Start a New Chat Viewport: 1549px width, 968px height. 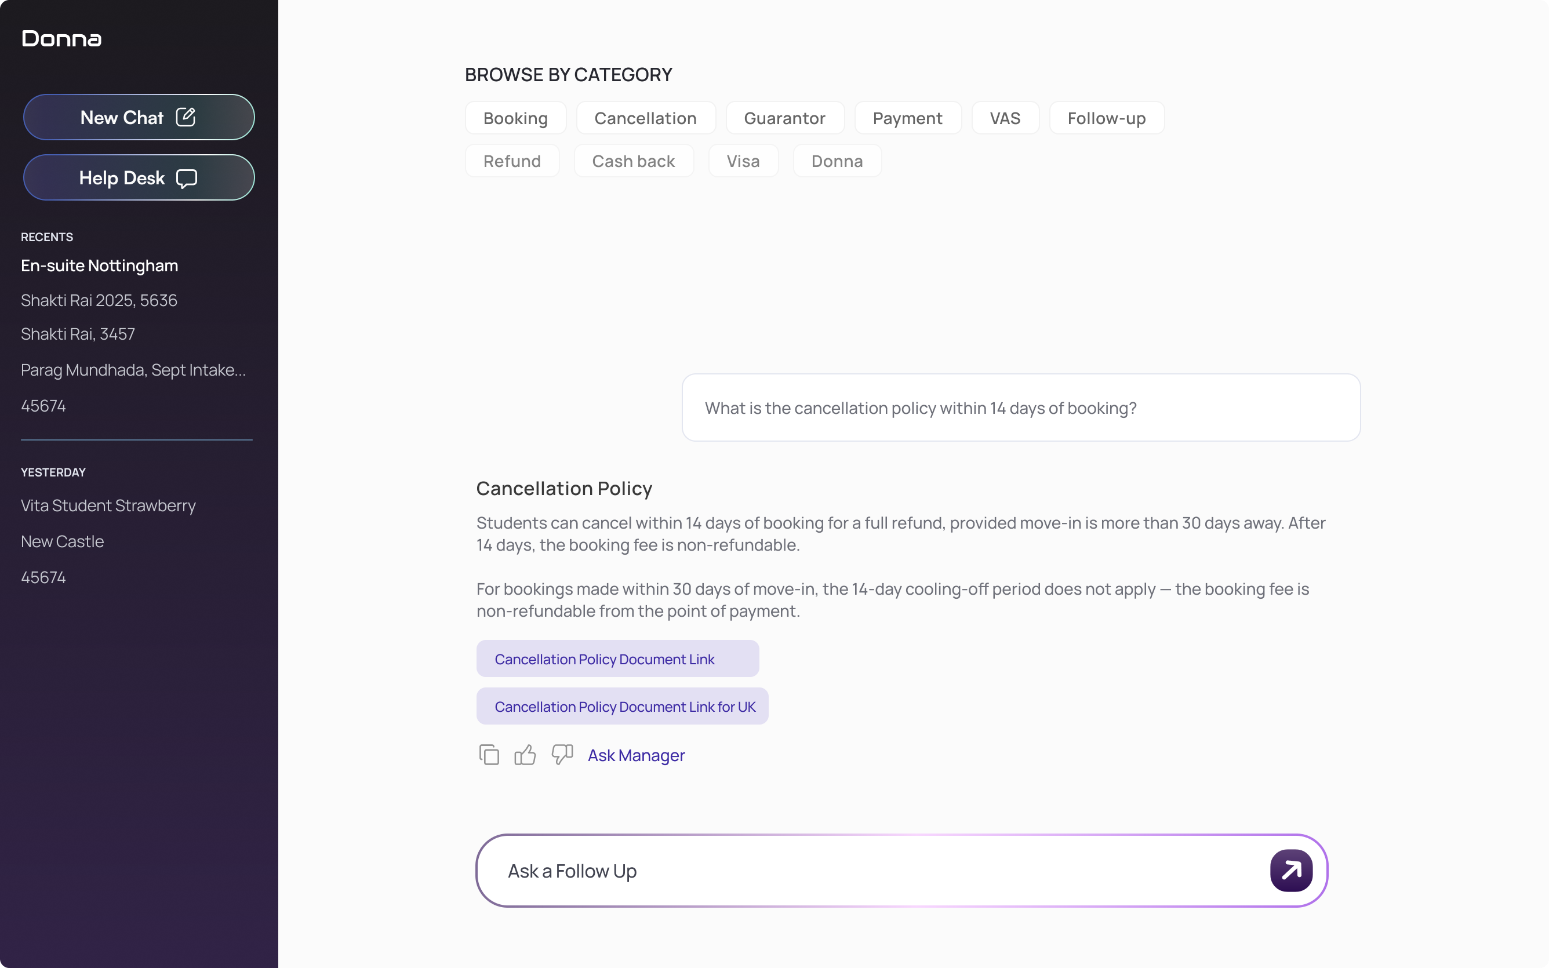[139, 117]
